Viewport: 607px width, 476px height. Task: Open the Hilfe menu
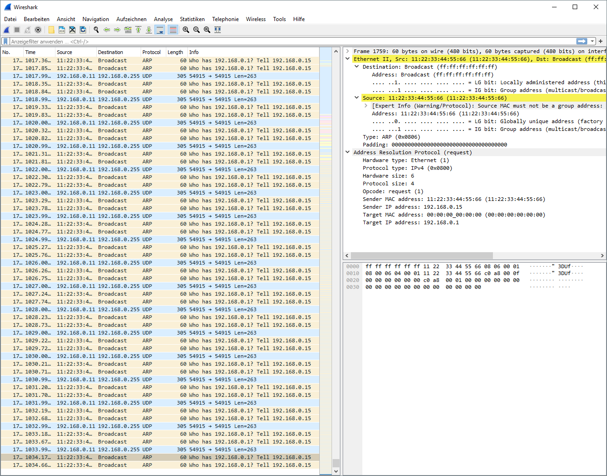click(299, 19)
